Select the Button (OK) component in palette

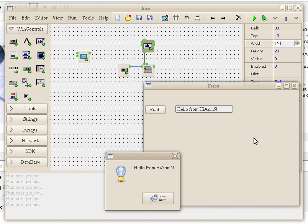tap(13, 41)
